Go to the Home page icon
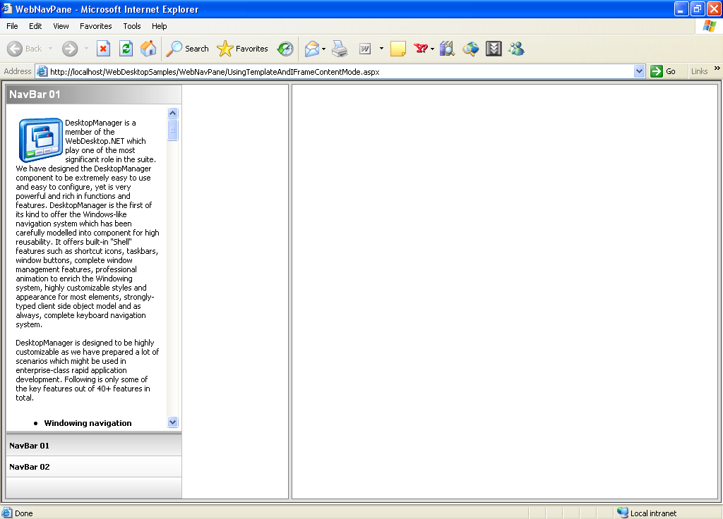723x519 pixels. point(148,49)
